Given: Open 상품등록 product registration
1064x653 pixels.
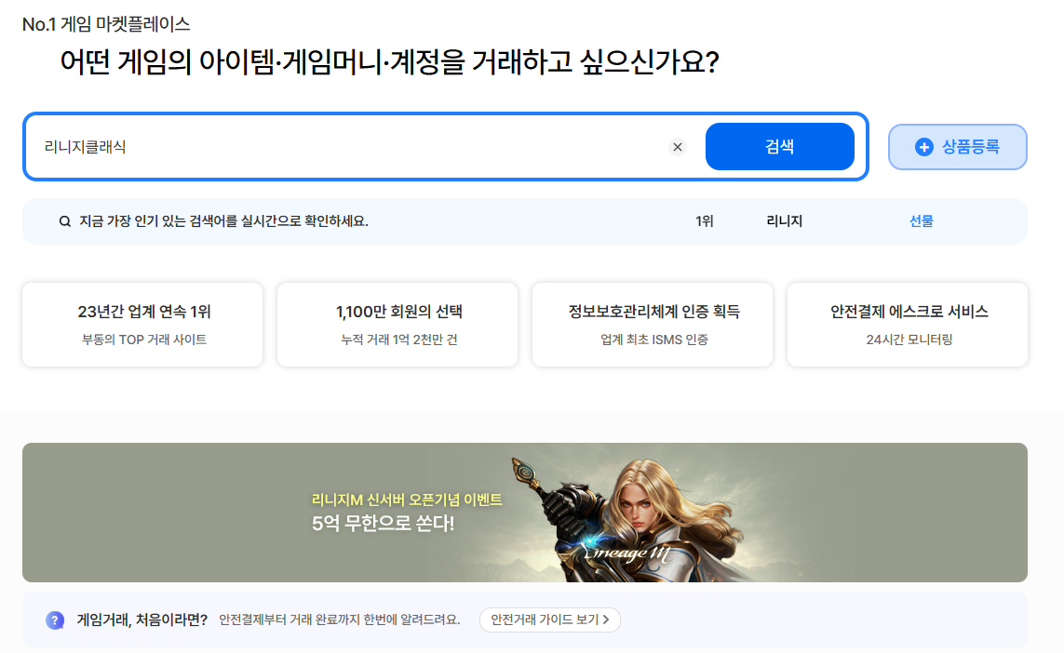Looking at the screenshot, I should tap(958, 146).
